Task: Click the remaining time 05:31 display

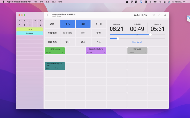Action: [x=158, y=29]
